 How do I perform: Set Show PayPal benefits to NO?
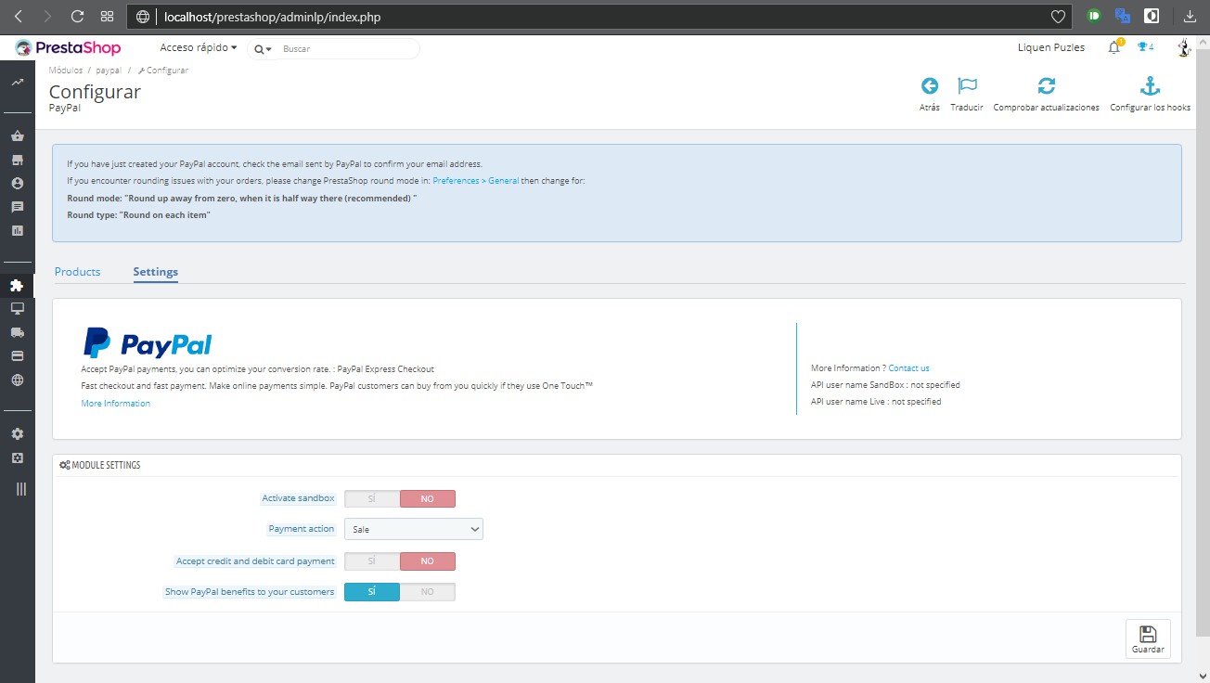428,592
